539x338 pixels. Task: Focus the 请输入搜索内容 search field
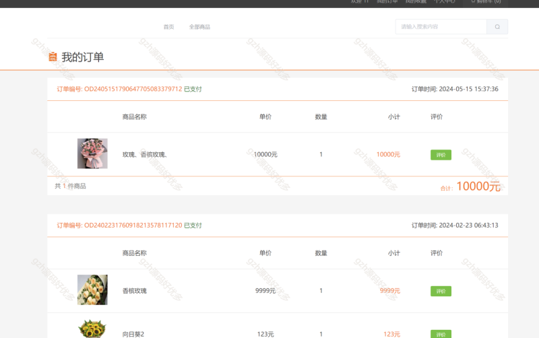tap(441, 27)
